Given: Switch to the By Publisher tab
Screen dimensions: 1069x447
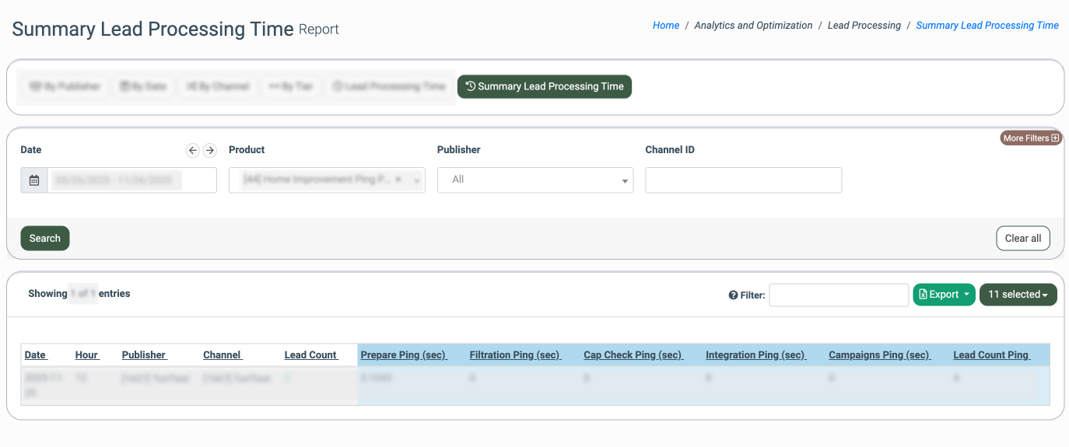Looking at the screenshot, I should pyautogui.click(x=65, y=87).
